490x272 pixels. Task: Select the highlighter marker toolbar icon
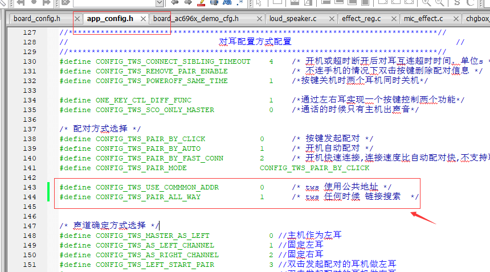(201, 2)
